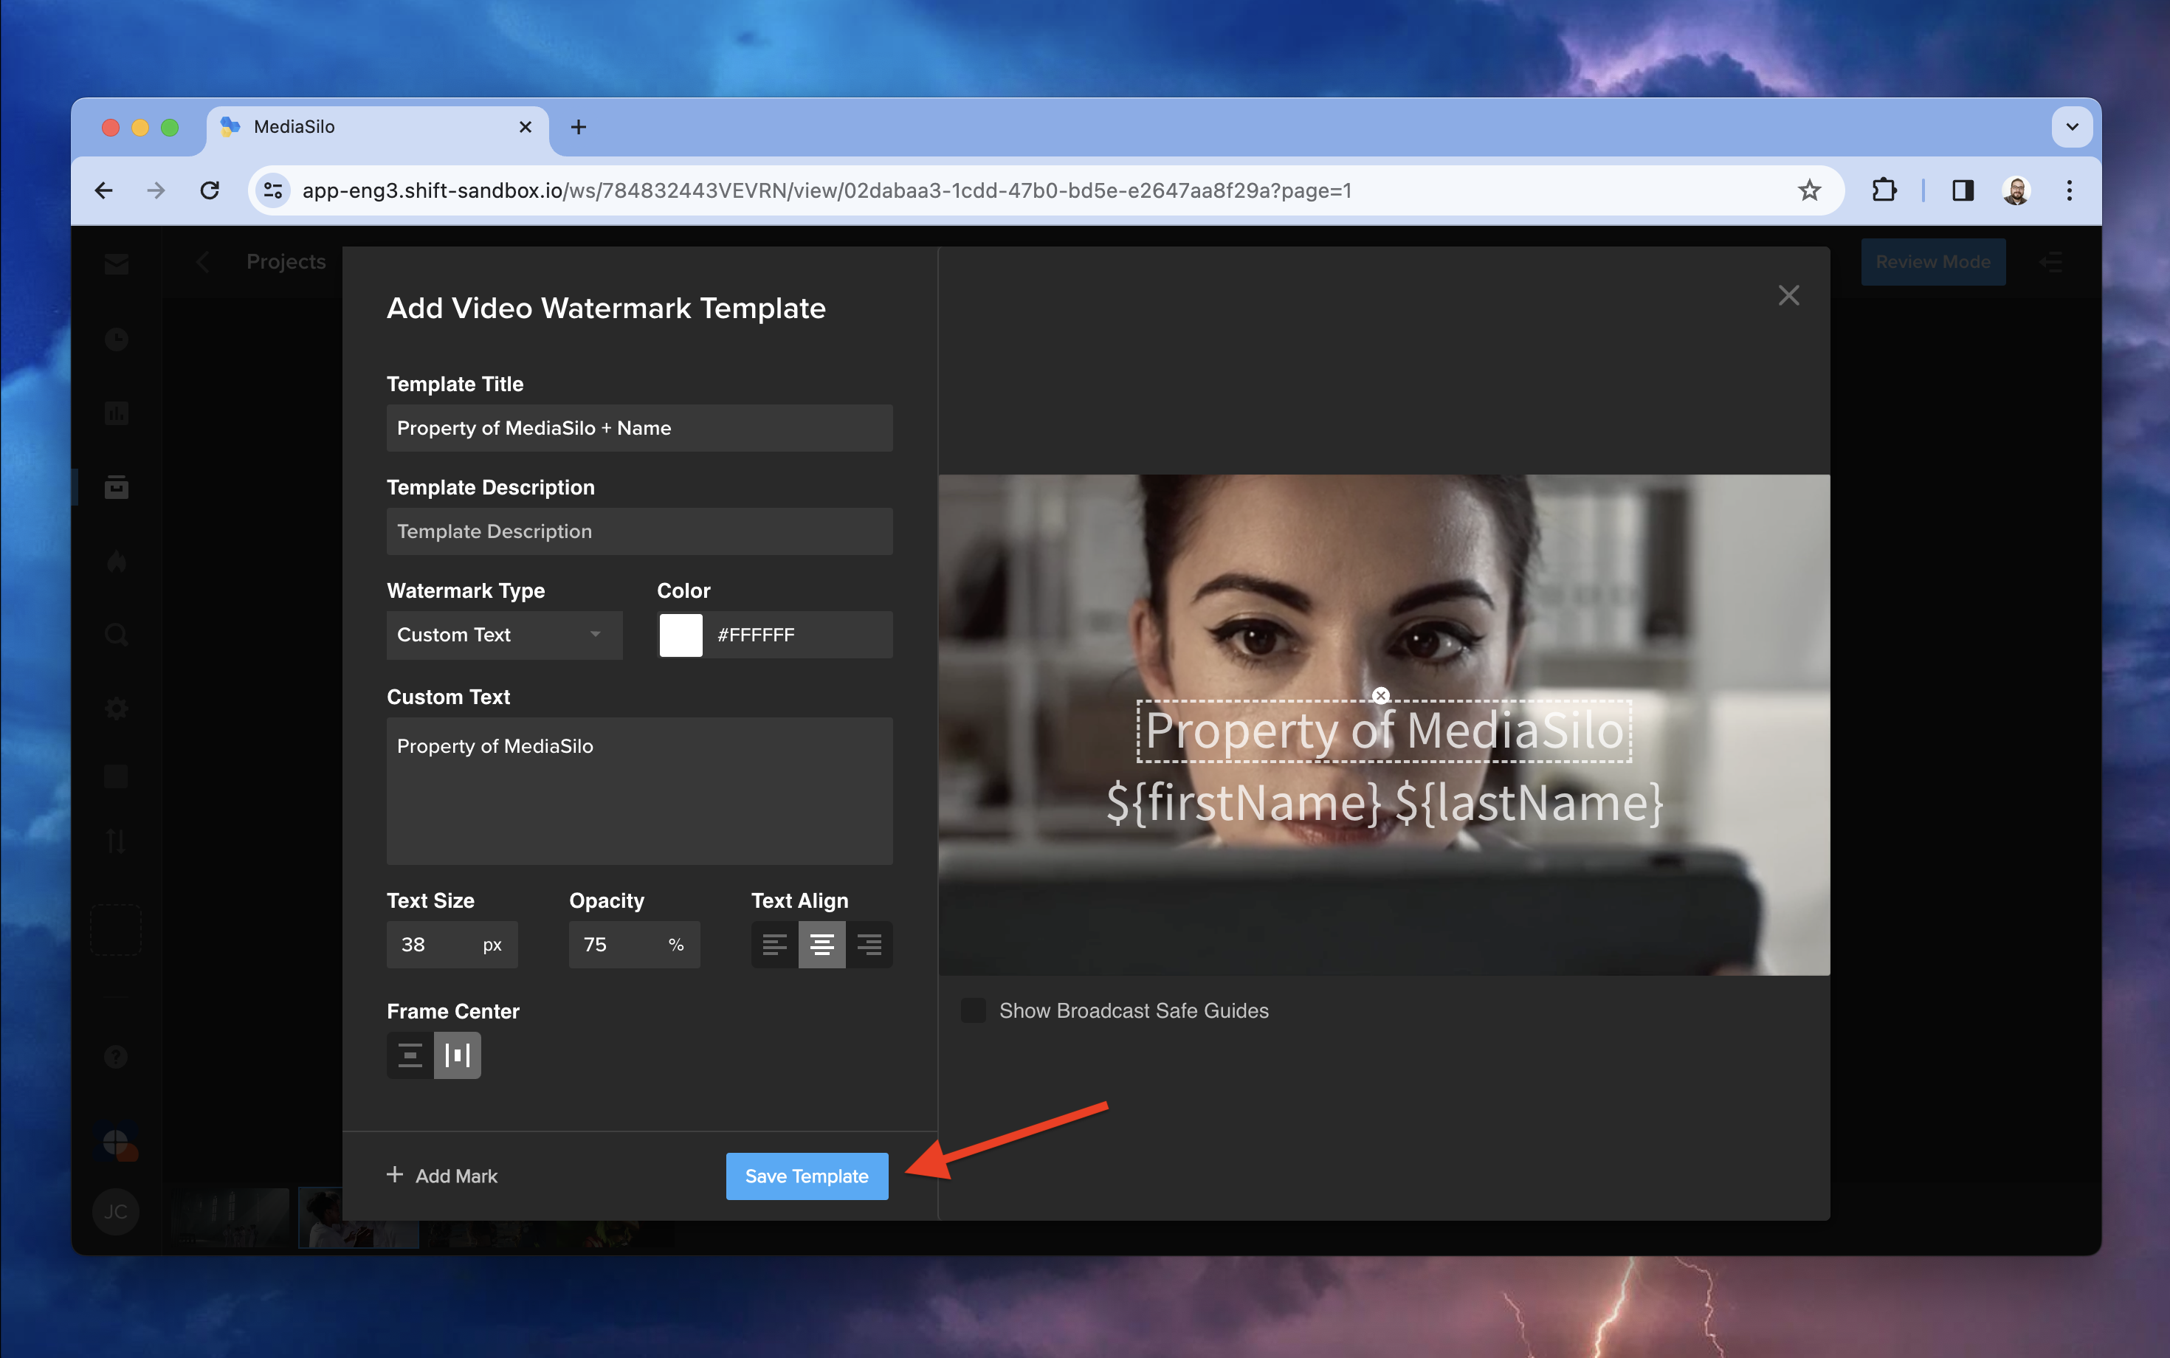Open the recent clock icon in sidebar
Image resolution: width=2170 pixels, height=1358 pixels.
117,339
